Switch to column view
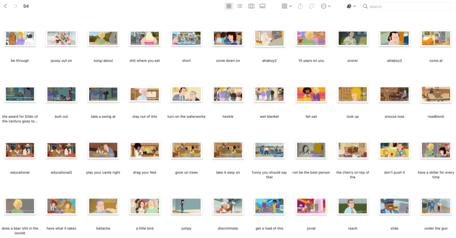456x238 pixels. coord(251,6)
